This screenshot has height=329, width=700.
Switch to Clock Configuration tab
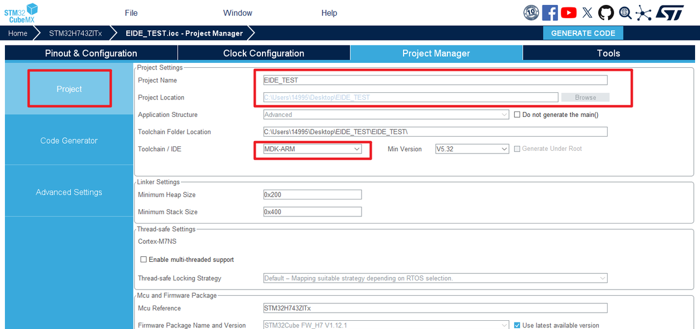(x=264, y=53)
